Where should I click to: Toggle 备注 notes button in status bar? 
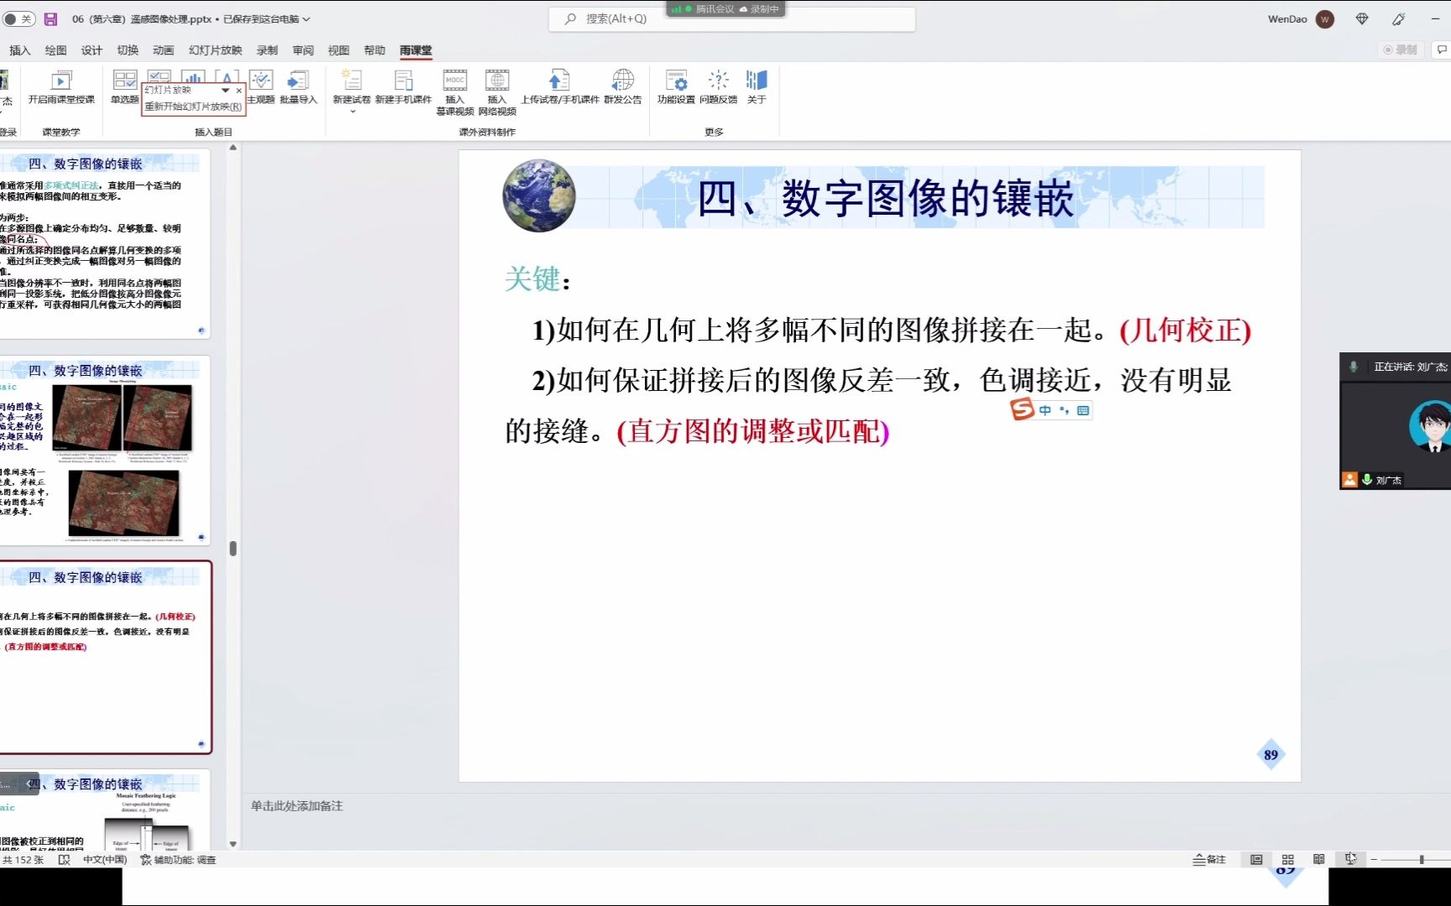pyautogui.click(x=1209, y=859)
